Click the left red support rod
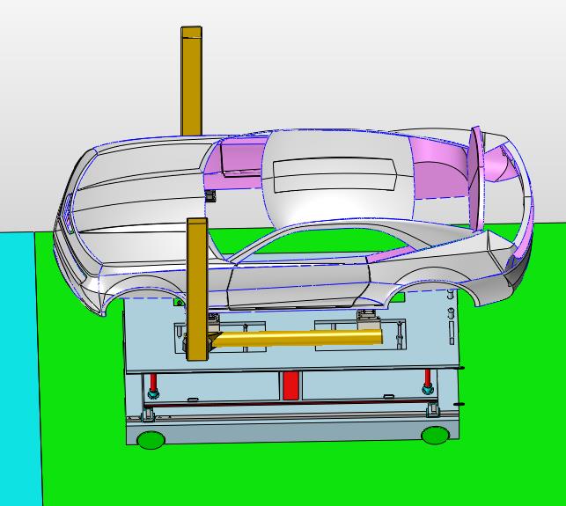566x506 pixels. point(153,384)
